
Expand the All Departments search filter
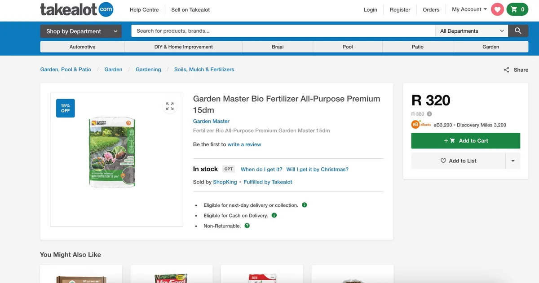click(472, 31)
